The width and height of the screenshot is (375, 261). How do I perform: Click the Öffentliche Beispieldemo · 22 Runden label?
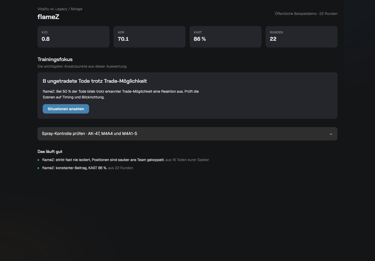[306, 14]
